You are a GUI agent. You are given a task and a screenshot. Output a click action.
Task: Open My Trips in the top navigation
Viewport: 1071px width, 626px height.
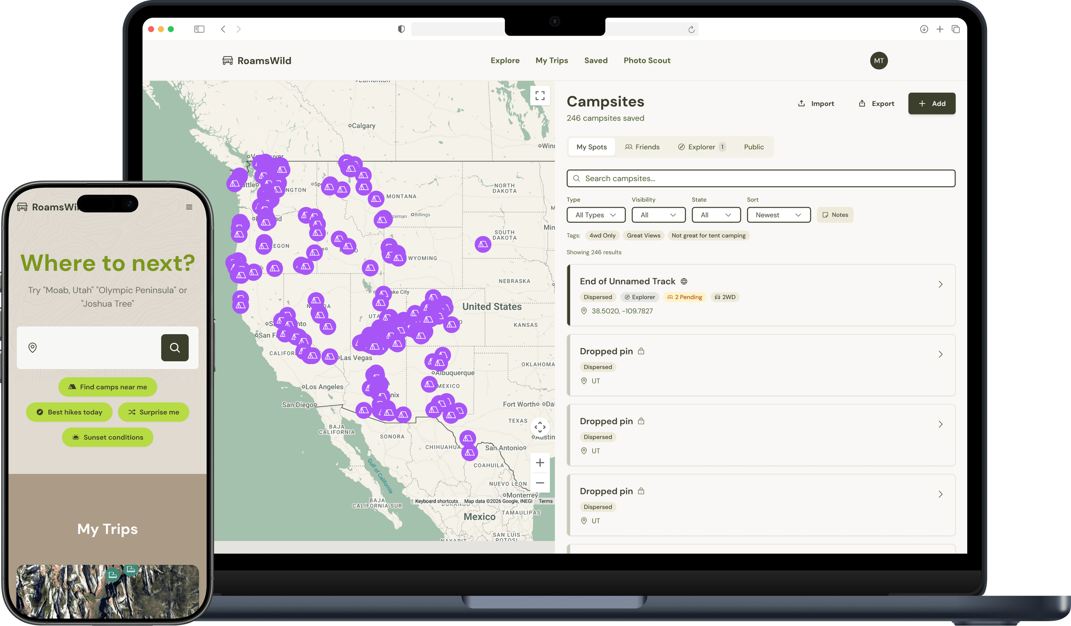point(552,60)
